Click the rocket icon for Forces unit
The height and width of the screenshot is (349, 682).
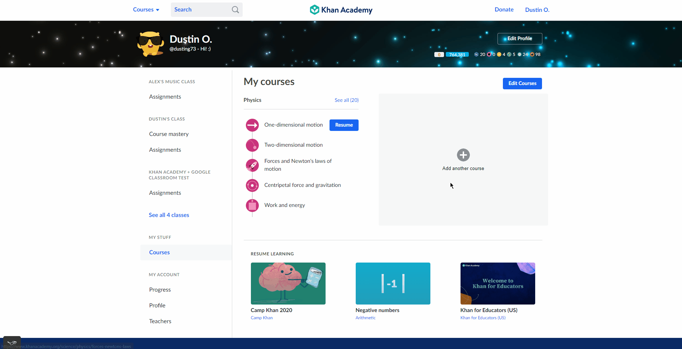(252, 165)
